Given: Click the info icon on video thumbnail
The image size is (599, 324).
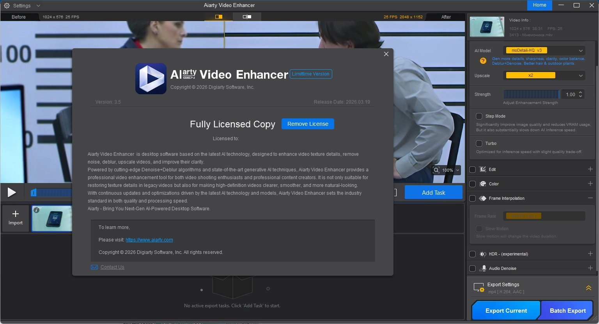Looking at the screenshot, I should [x=36, y=210].
